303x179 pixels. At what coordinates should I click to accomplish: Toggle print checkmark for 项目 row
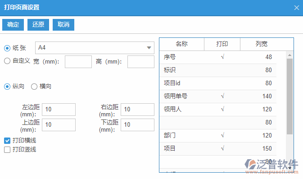(x=222, y=148)
